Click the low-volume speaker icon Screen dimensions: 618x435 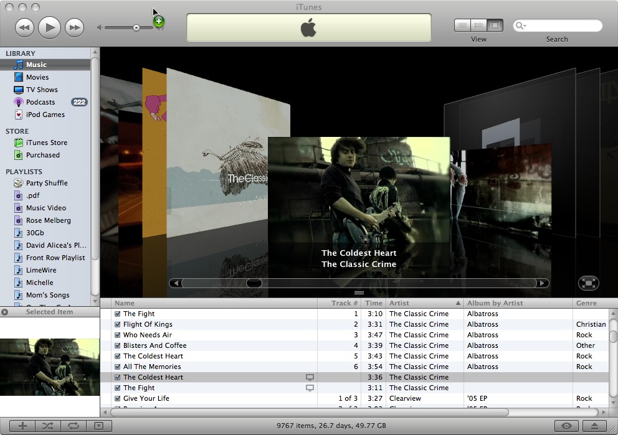[x=100, y=27]
